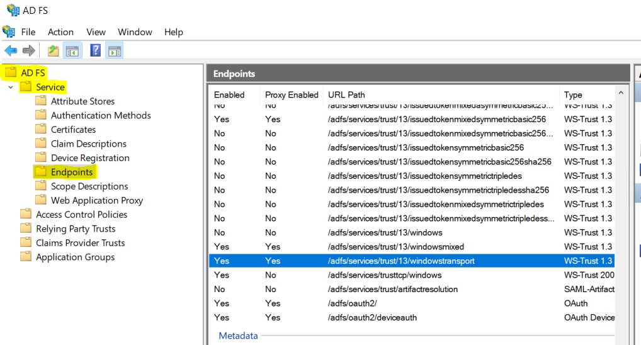The height and width of the screenshot is (345, 641).
Task: Click the Relying Party Trusts folder icon
Action: pos(26,228)
